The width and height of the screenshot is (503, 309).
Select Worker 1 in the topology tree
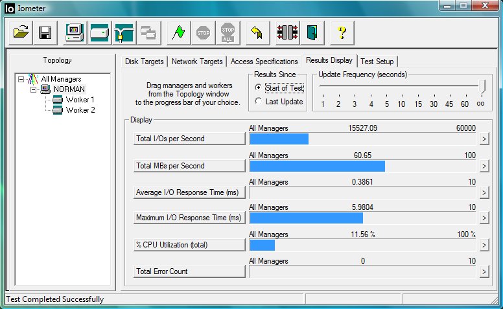tap(80, 100)
